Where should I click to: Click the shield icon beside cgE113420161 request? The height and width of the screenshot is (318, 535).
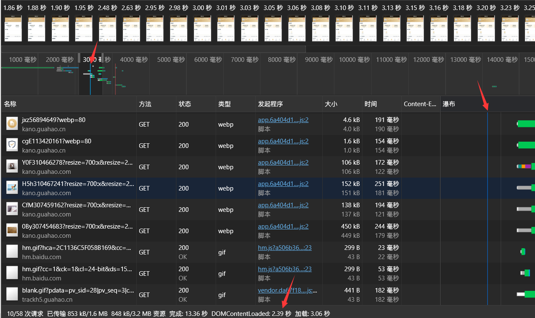tap(12, 145)
